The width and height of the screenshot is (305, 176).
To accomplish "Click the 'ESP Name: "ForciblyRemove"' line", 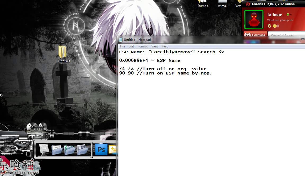I will (172, 52).
